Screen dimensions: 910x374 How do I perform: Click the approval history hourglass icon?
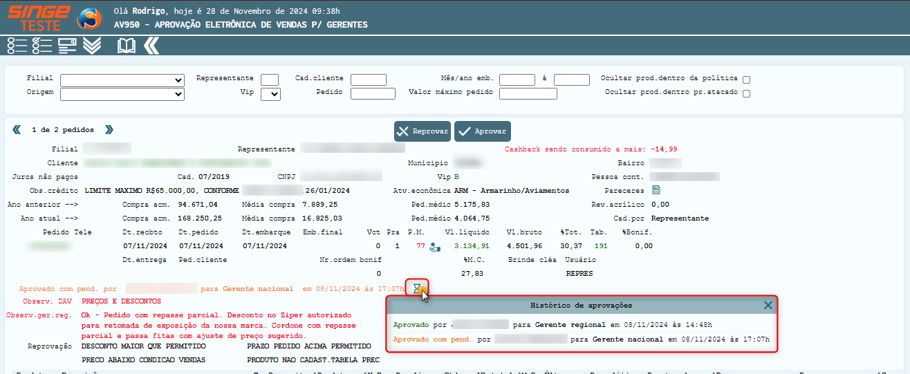coord(417,288)
